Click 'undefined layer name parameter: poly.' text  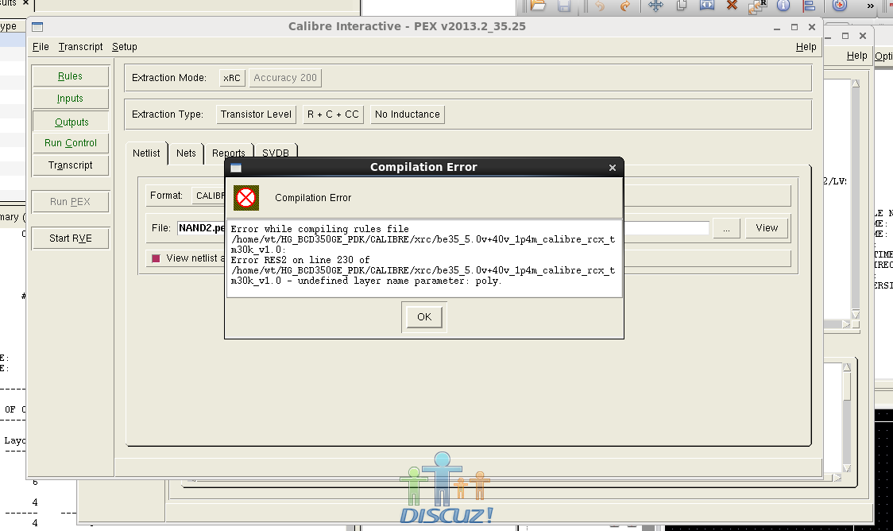[x=400, y=281]
